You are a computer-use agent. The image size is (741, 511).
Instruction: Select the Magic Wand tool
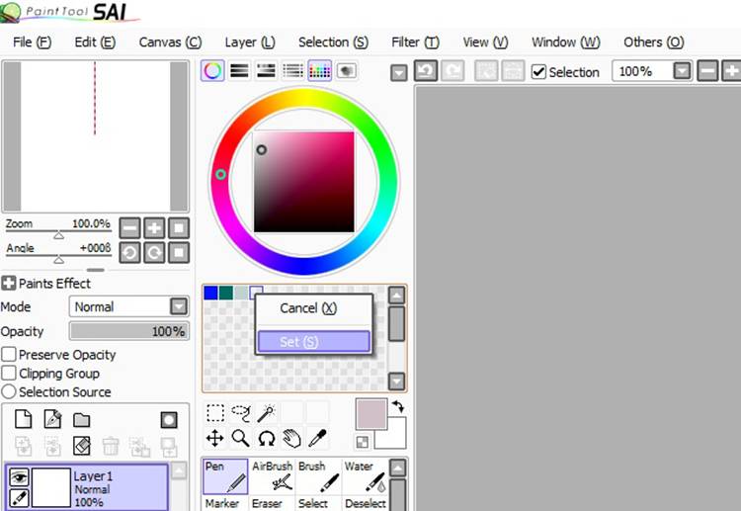[x=267, y=413]
